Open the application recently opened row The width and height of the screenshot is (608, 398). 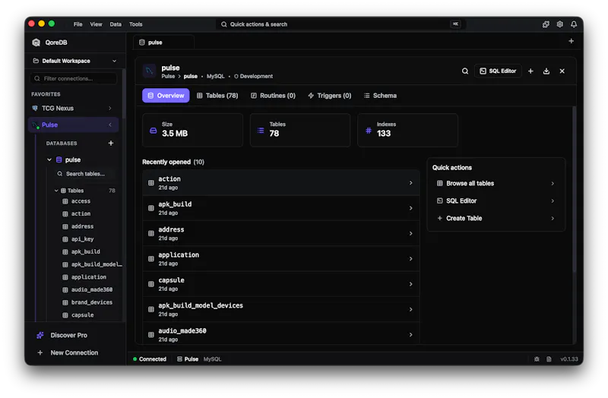[x=281, y=259]
